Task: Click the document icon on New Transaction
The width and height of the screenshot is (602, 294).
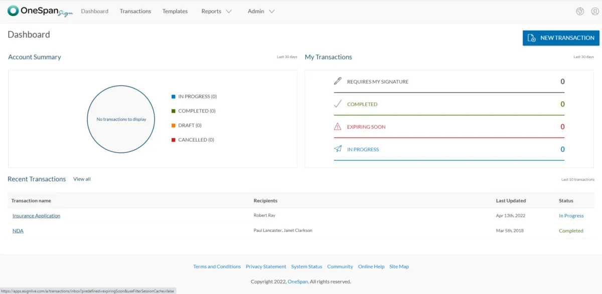Action: tap(531, 38)
